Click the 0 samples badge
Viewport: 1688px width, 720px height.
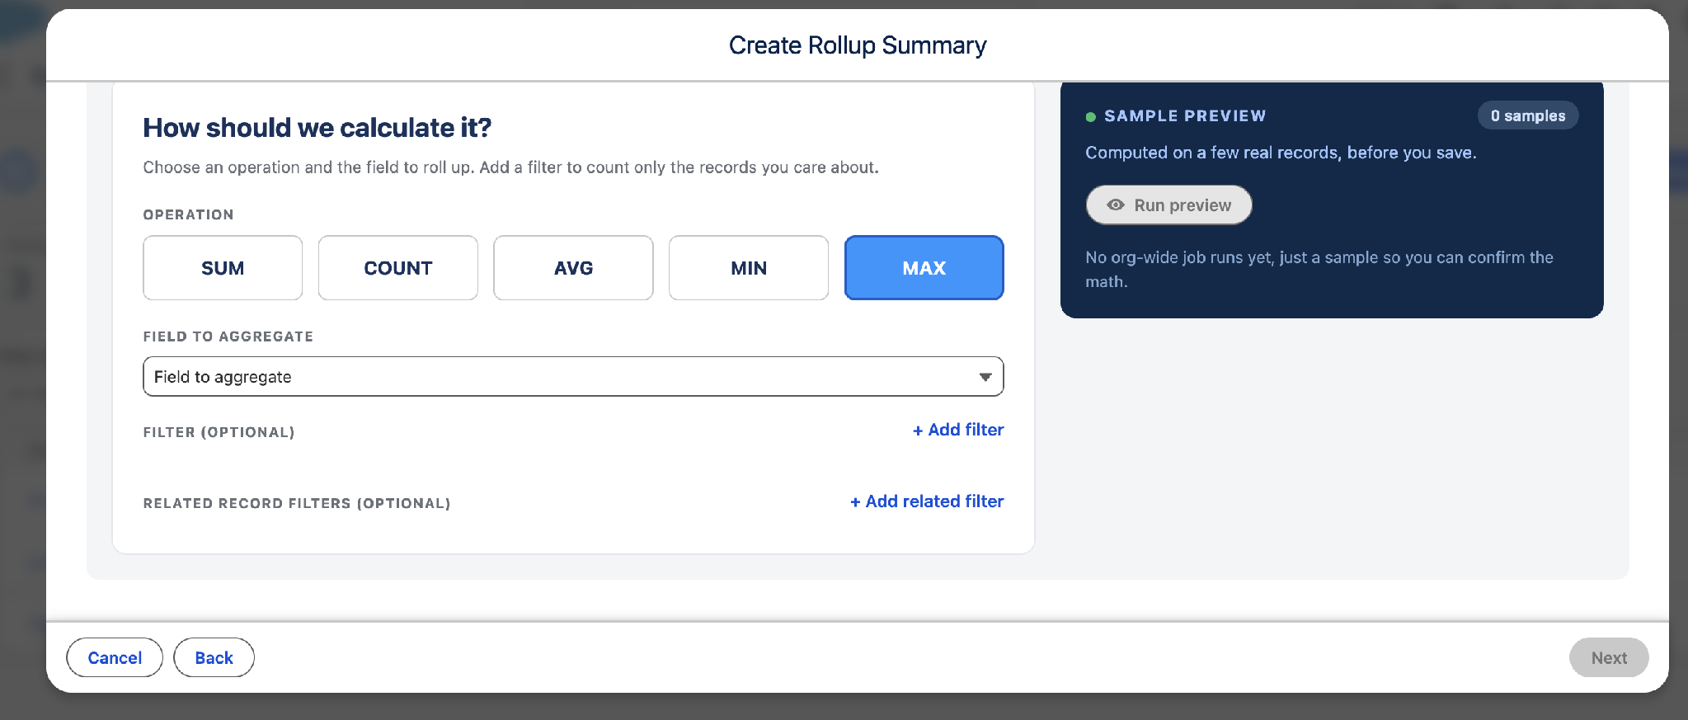click(1528, 115)
